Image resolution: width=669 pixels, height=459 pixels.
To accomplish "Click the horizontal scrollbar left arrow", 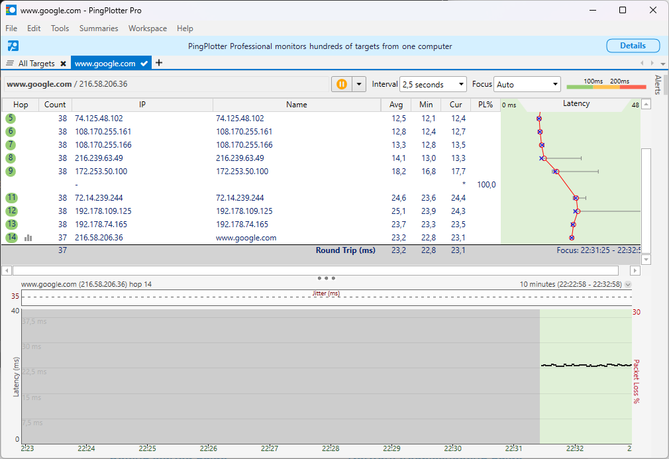I will pos(7,270).
